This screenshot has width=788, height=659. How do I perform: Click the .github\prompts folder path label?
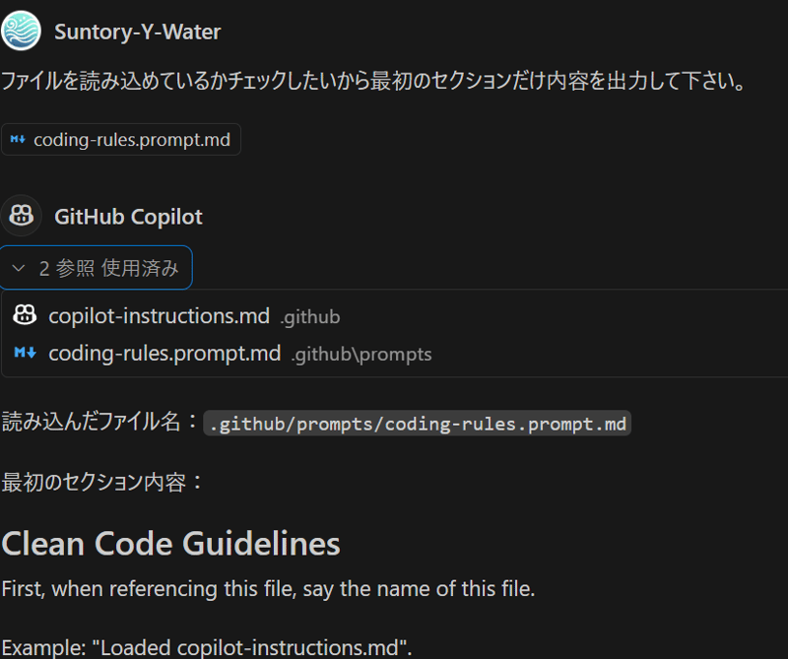click(361, 354)
